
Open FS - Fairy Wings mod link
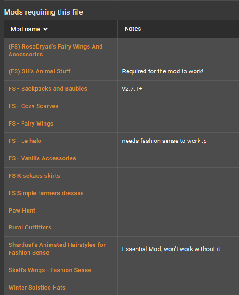[x=31, y=124]
